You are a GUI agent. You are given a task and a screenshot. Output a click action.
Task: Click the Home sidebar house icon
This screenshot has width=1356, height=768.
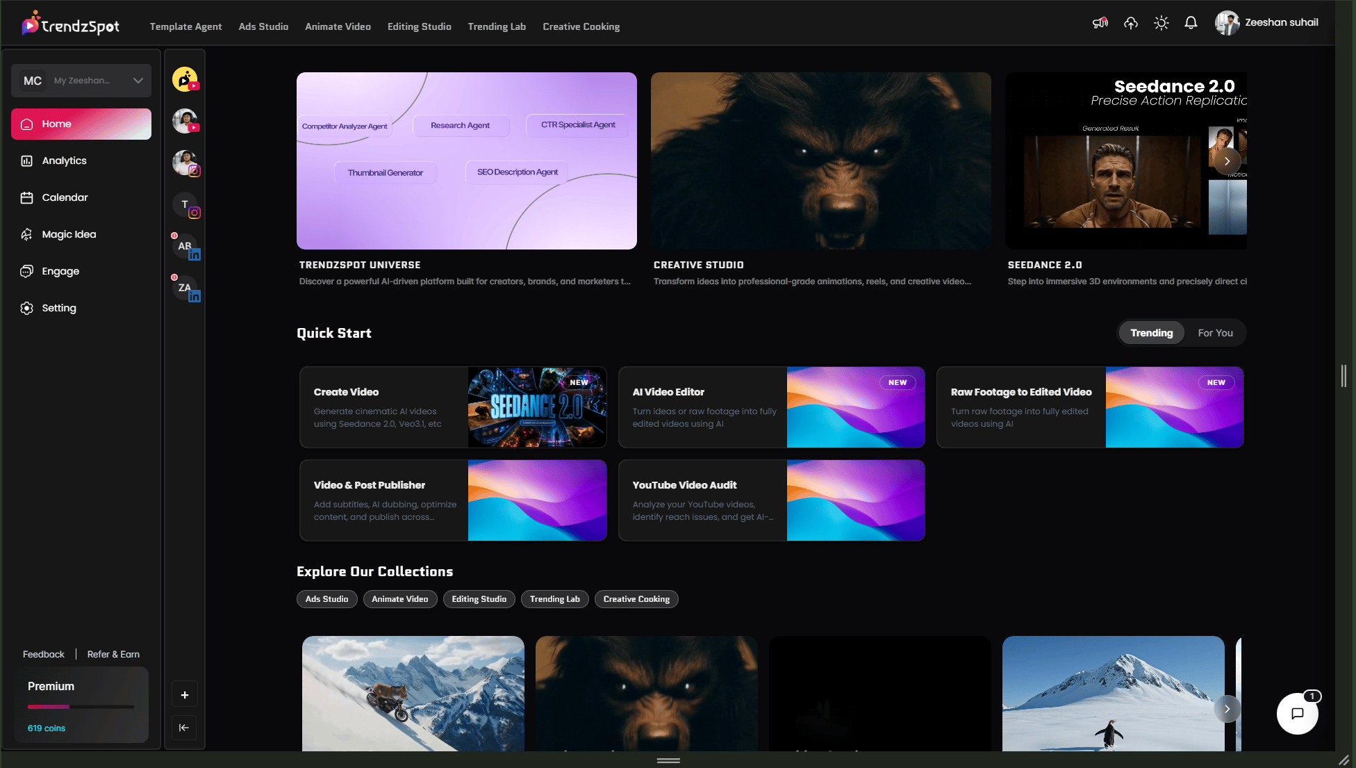coord(27,124)
